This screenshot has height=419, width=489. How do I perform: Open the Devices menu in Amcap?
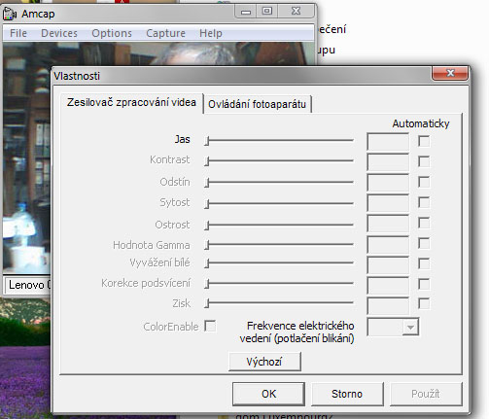59,33
